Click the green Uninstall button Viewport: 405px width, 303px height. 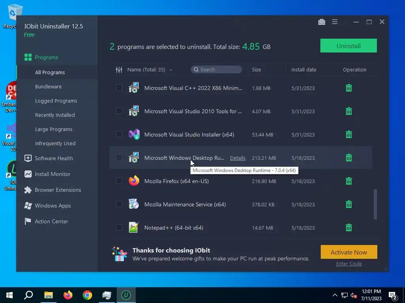(348, 46)
